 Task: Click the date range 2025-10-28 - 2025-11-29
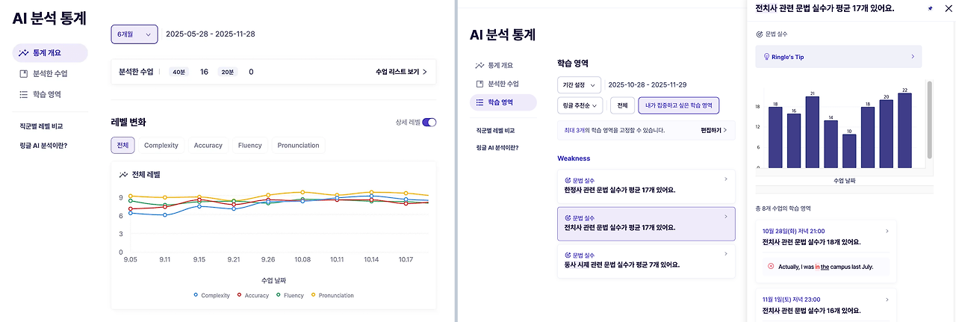648,84
